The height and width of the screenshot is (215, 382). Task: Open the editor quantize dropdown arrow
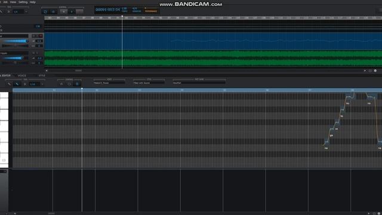[42, 84]
